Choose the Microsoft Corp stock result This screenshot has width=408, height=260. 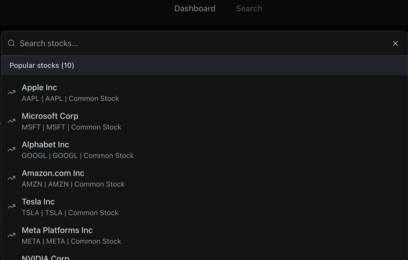(x=50, y=116)
